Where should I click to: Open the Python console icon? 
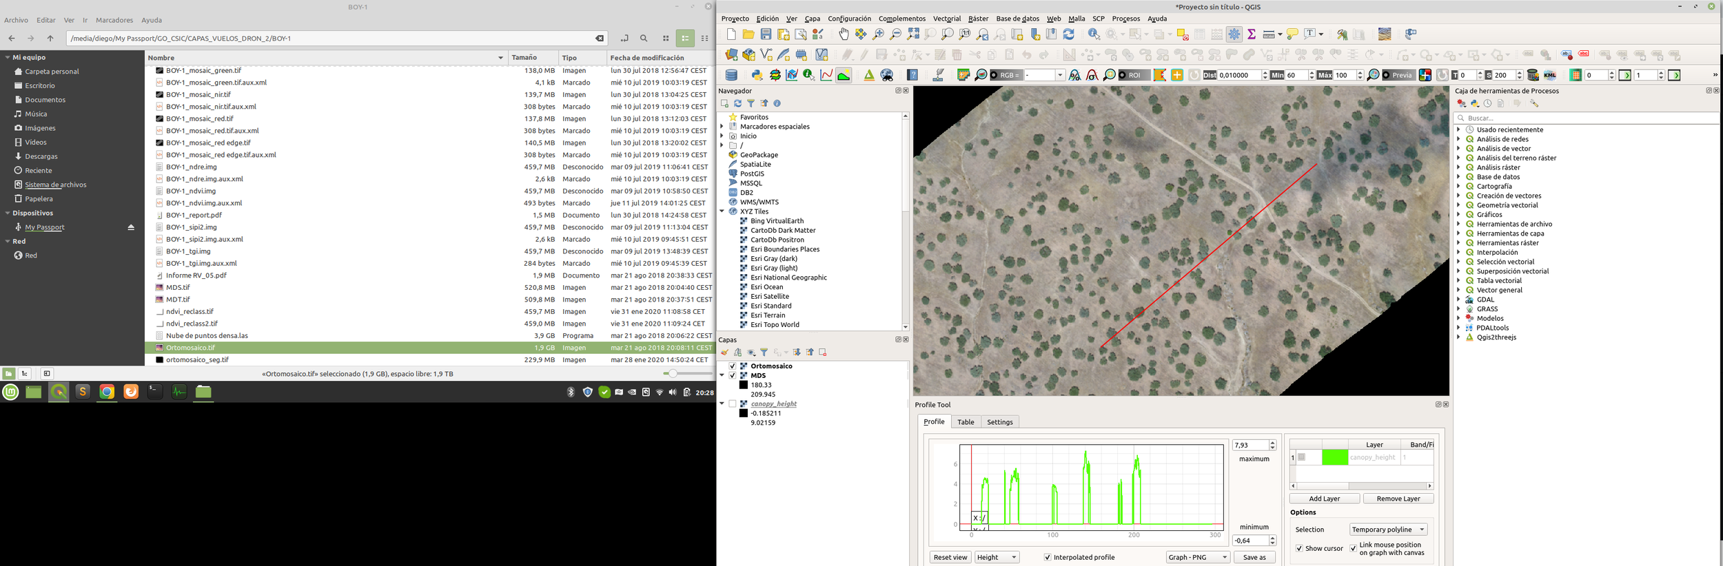(757, 75)
